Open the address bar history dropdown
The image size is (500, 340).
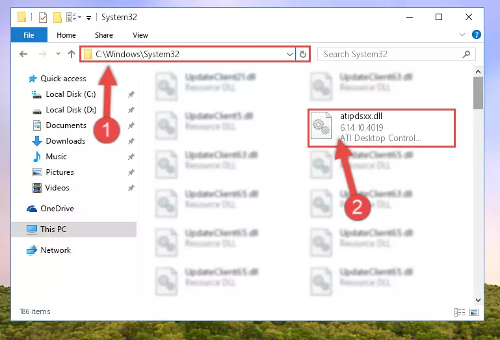pyautogui.click(x=290, y=54)
